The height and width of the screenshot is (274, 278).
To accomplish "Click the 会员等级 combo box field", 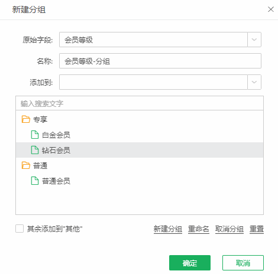I will (x=153, y=40).
